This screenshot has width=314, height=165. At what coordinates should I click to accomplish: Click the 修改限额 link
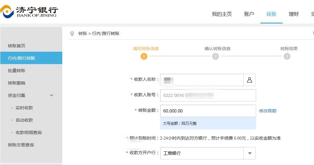pos(268,111)
